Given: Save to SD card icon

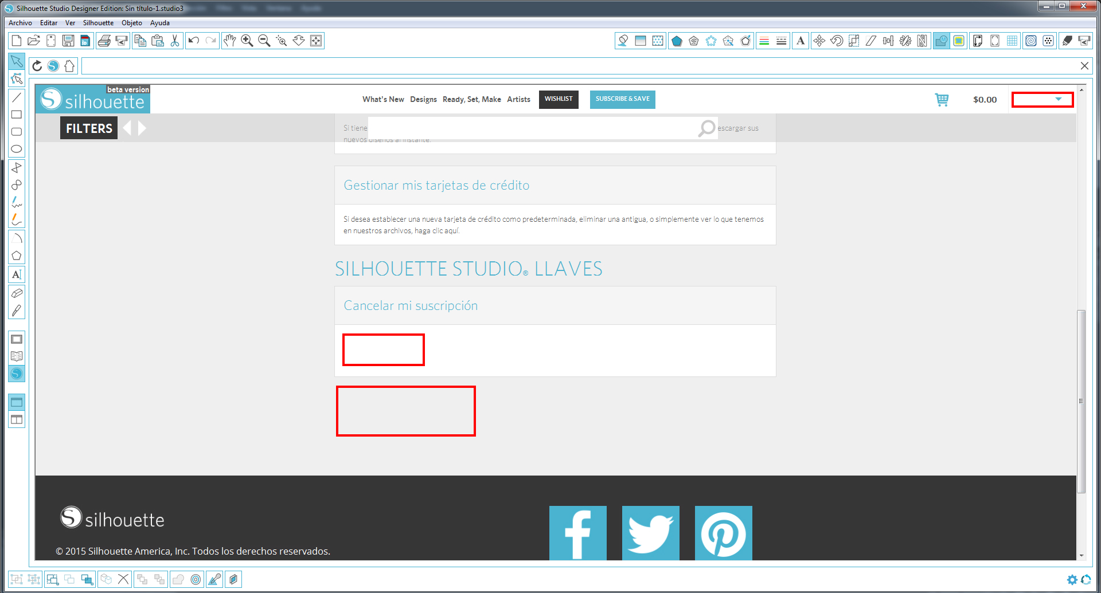Looking at the screenshot, I should click(85, 41).
